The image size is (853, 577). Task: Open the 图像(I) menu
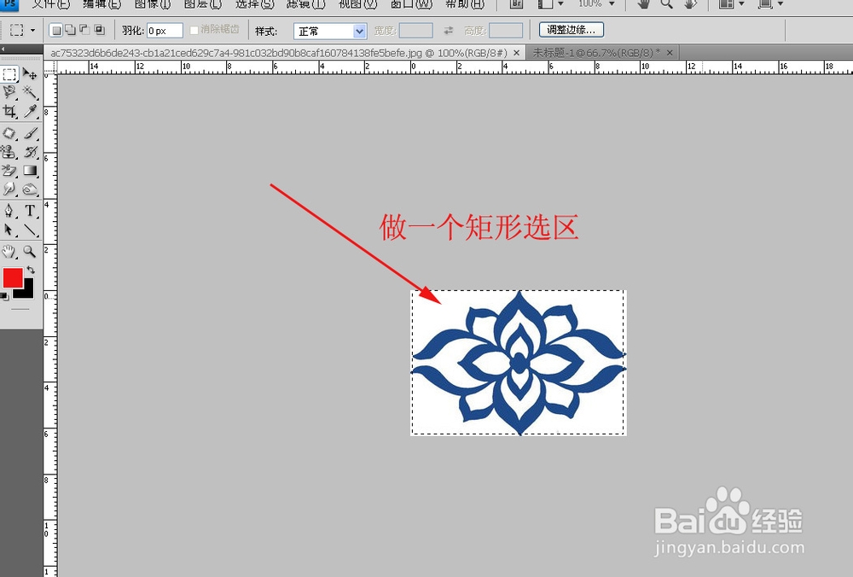click(153, 4)
